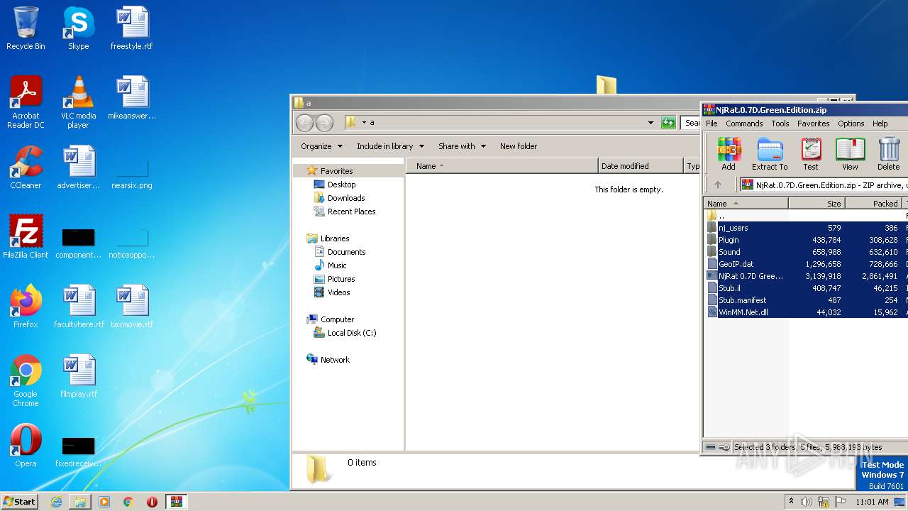Click the refresh button in Explorer address bar
This screenshot has width=908, height=511.
[x=668, y=123]
